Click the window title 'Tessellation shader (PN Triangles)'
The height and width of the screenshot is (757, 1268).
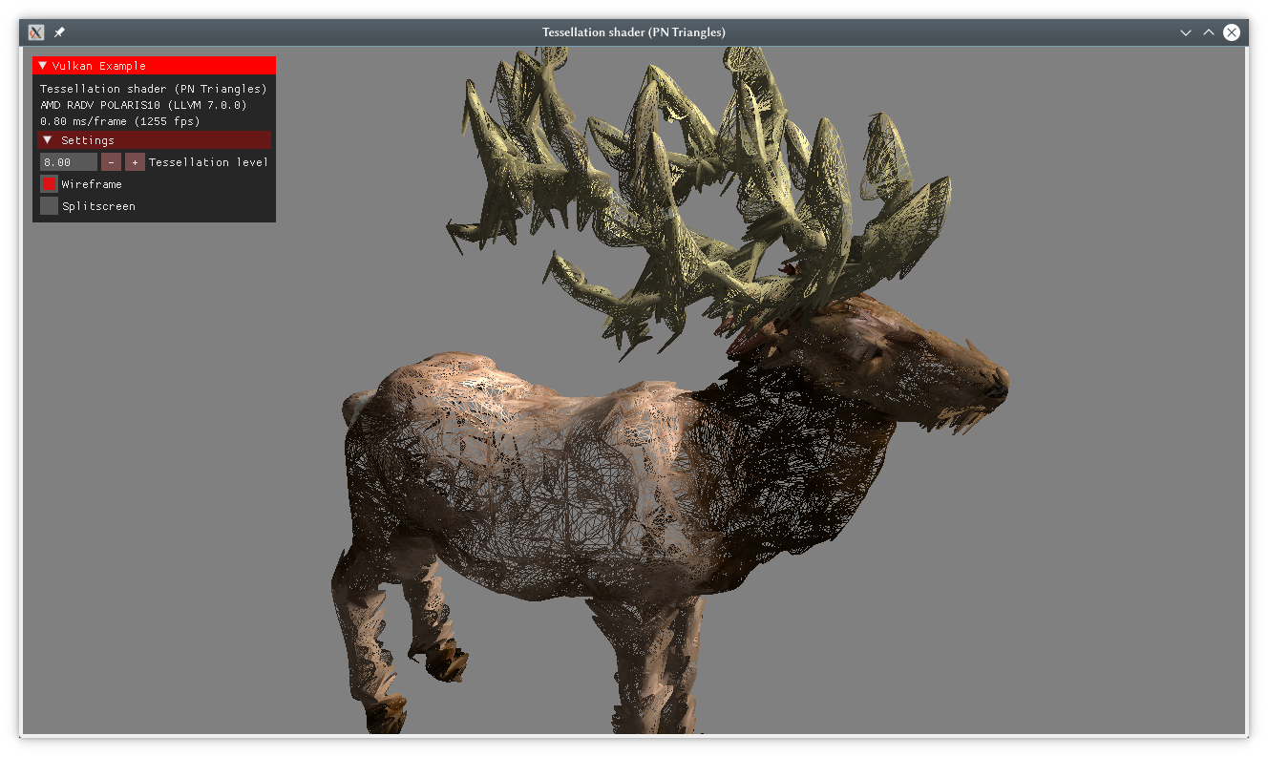634,32
